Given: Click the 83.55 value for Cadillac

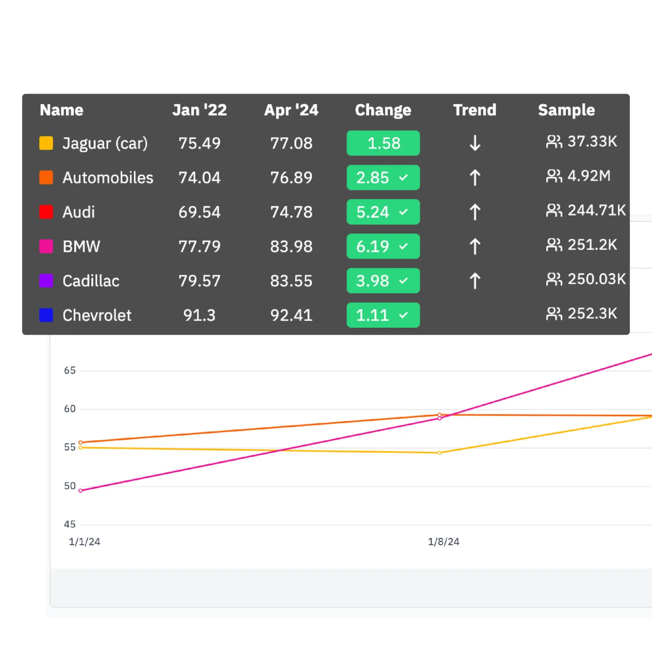Looking at the screenshot, I should (292, 281).
